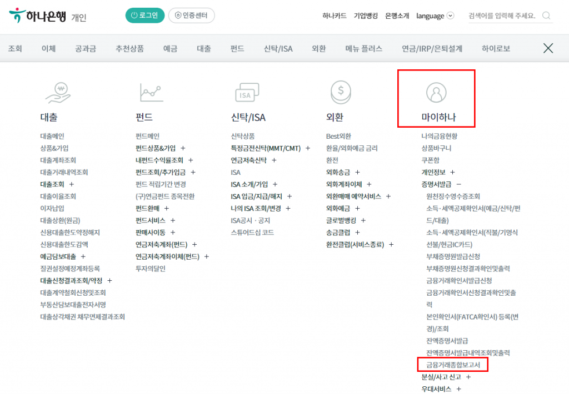This screenshot has height=394, width=569.
Task: Open the language dropdown
Action: pyautogui.click(x=435, y=16)
